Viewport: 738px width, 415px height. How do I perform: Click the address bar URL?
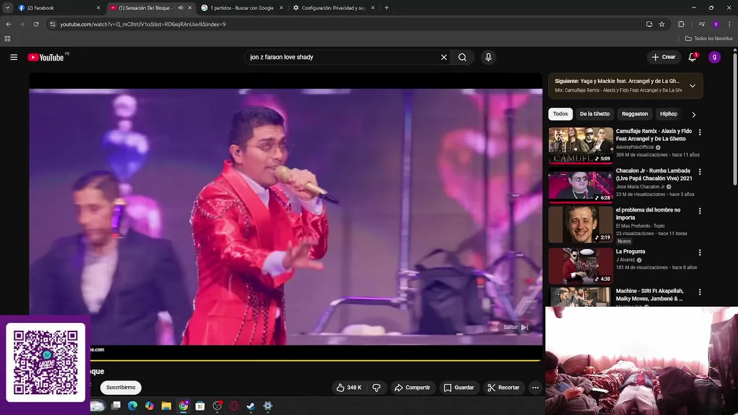point(143,24)
